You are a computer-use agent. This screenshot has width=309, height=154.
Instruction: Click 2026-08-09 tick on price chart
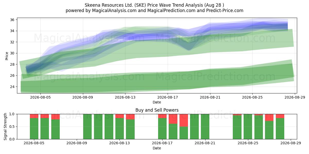tap(83, 97)
